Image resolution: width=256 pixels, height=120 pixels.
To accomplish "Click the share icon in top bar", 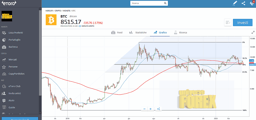I will 243,3.
